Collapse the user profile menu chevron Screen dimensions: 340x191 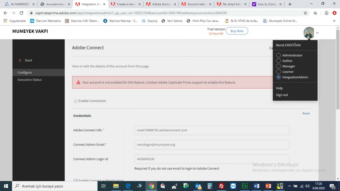click(317, 33)
